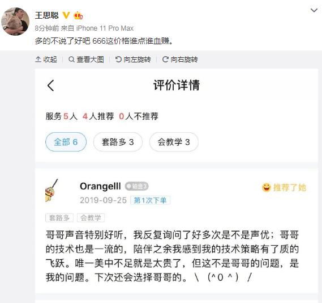
Task: Click the magnifier icon beside 查看大图
Action: [71, 60]
